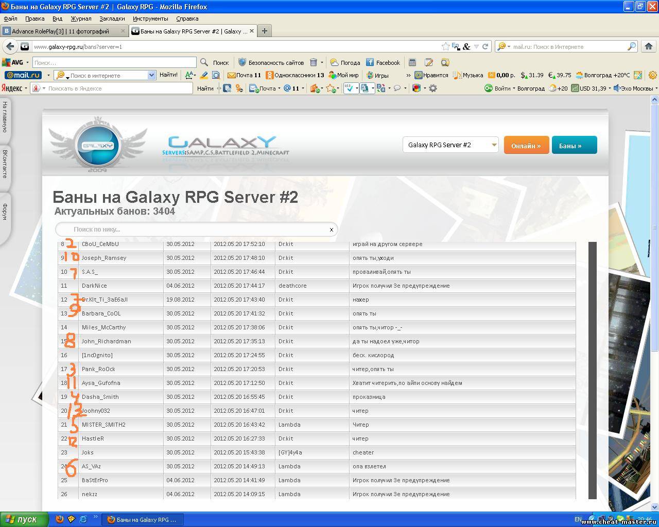
Task: Click the Yandex toolbar settings gear icon
Action: click(x=433, y=89)
